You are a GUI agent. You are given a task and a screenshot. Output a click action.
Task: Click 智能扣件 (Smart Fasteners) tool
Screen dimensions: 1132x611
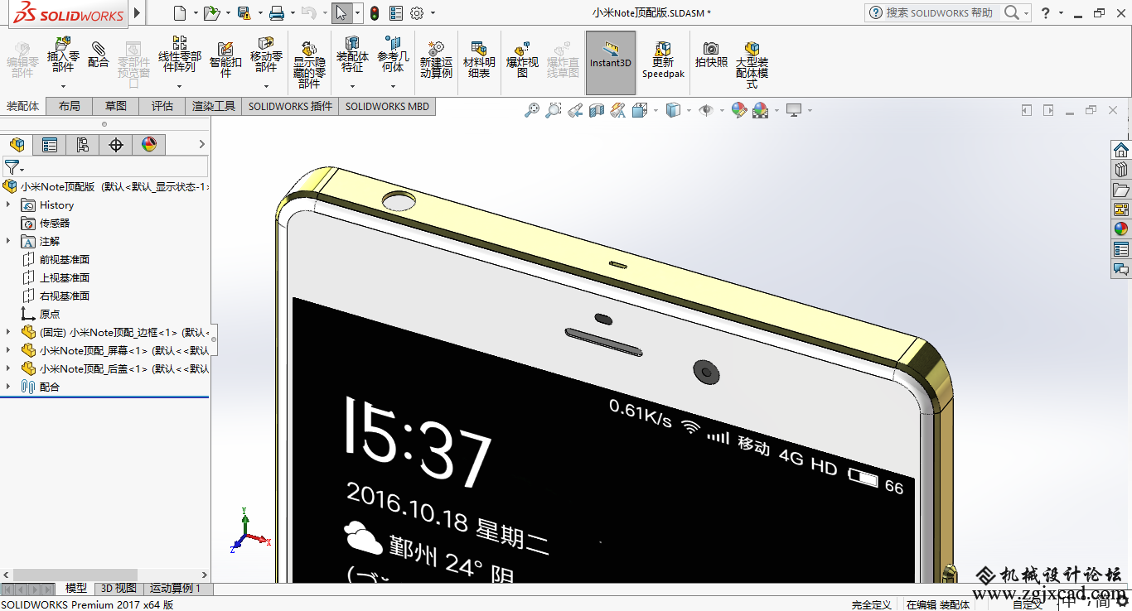(225, 59)
